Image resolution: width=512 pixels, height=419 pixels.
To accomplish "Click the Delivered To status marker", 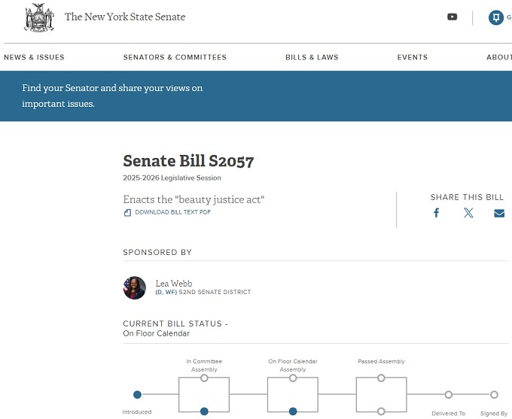I will point(448,394).
